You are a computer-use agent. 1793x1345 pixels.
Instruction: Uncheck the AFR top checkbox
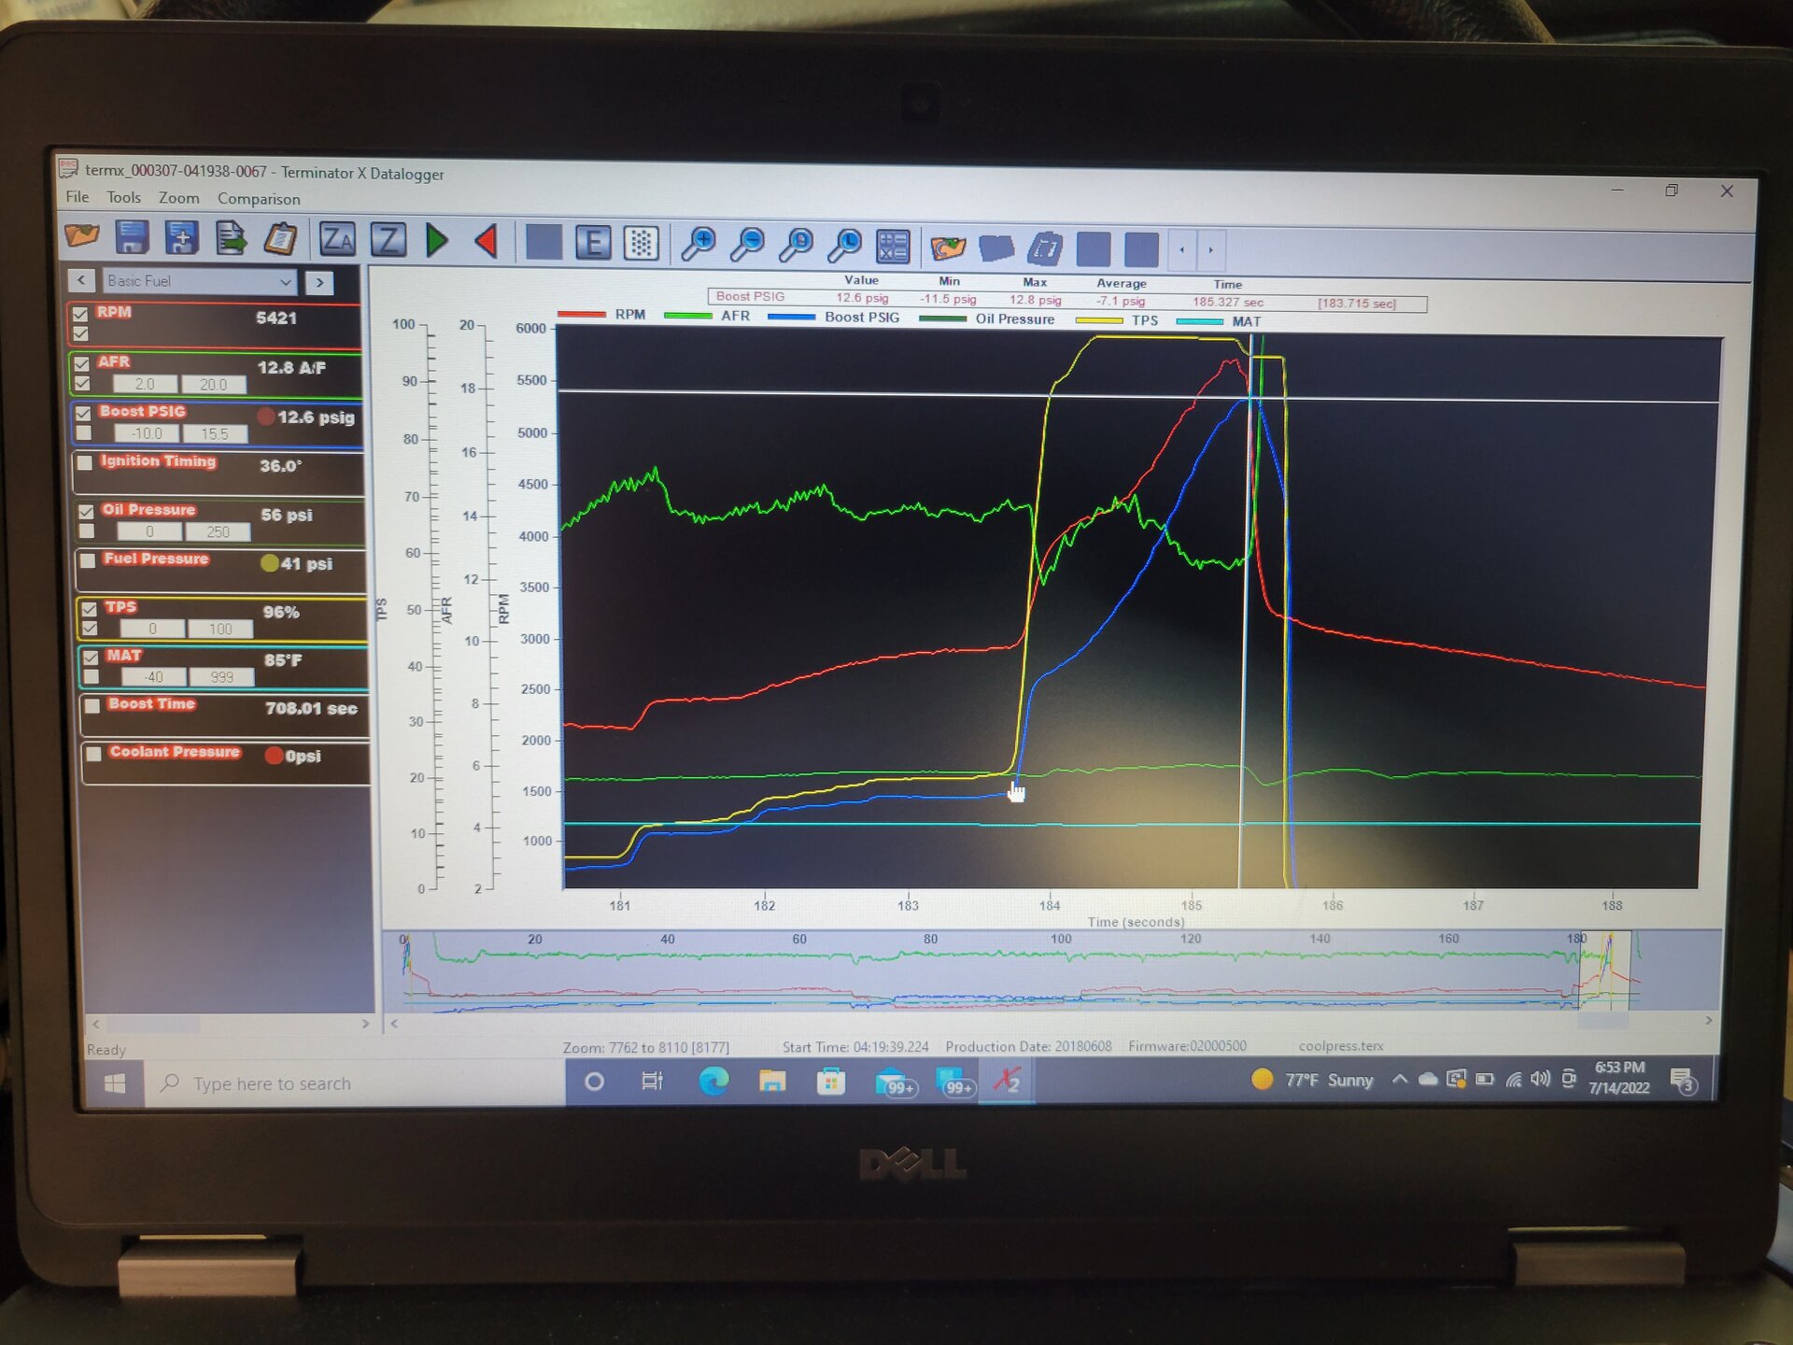point(82,363)
